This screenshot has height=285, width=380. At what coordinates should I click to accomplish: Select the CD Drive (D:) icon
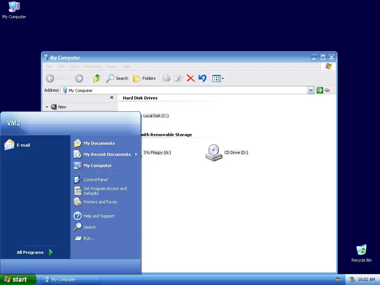[x=214, y=153]
